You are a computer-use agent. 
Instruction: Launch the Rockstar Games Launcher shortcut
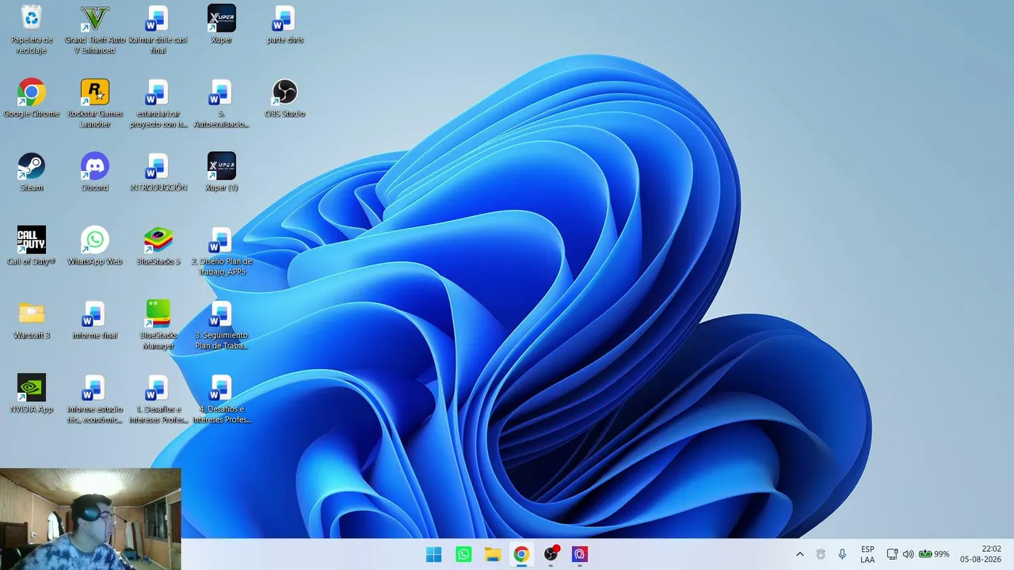click(95, 104)
